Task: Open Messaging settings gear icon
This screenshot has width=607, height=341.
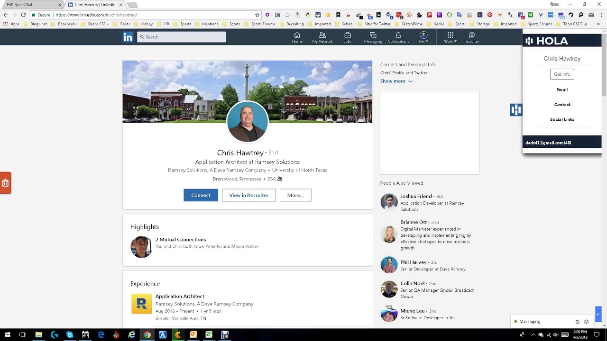Action: (x=586, y=322)
